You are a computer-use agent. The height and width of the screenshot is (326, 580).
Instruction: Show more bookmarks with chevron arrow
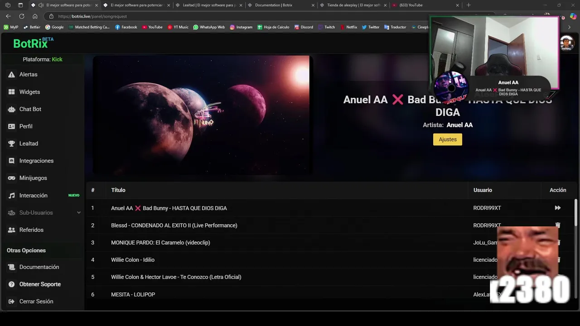click(x=570, y=27)
